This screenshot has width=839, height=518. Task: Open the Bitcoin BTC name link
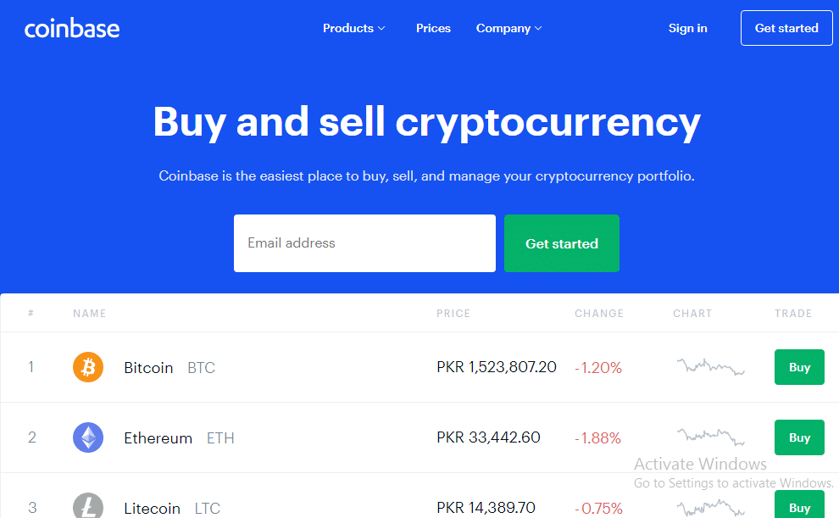[x=169, y=368]
